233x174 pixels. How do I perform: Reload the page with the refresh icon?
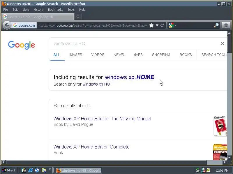click(162, 26)
